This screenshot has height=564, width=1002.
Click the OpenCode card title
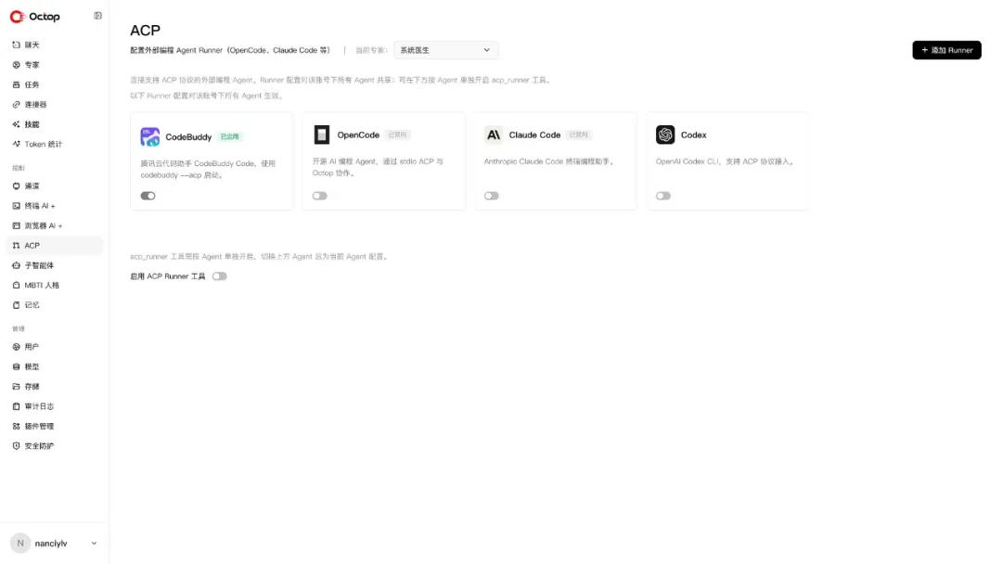358,135
